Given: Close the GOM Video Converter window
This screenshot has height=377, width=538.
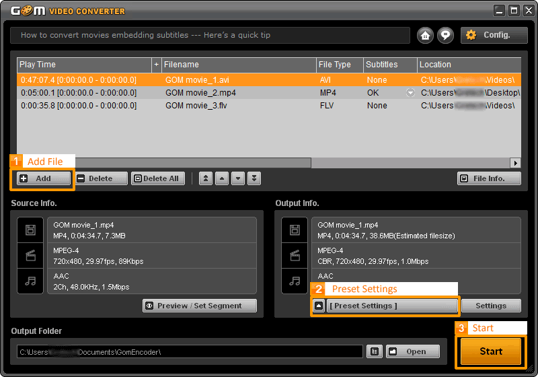Looking at the screenshot, I should pos(529,11).
